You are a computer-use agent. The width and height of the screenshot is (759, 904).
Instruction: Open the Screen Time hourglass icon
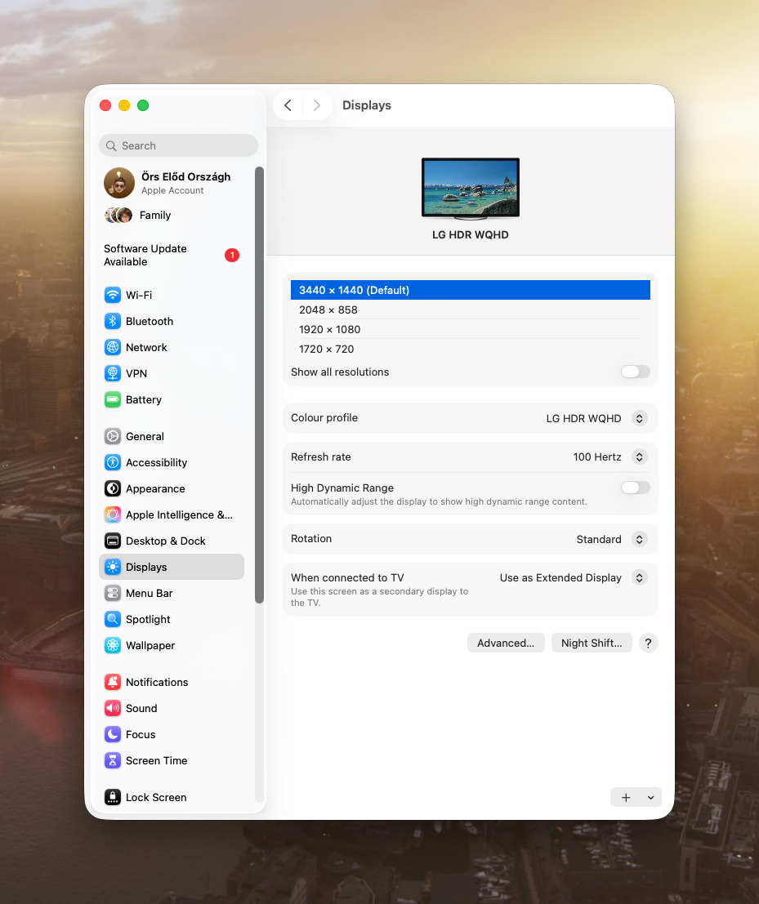coord(113,760)
